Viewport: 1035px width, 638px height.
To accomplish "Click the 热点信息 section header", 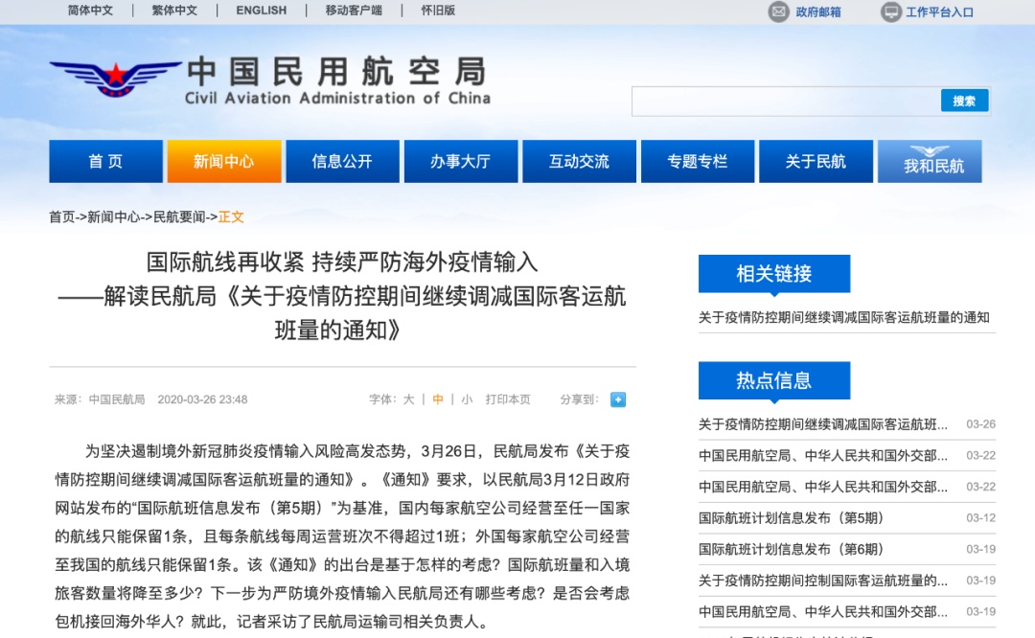I will point(774,380).
